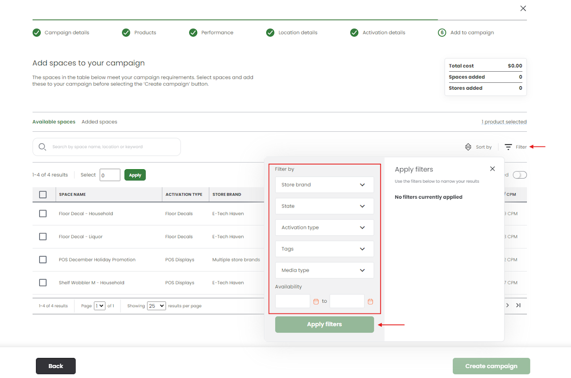The height and width of the screenshot is (378, 571).
Task: Close the campaign wizard with top X
Action: point(523,8)
